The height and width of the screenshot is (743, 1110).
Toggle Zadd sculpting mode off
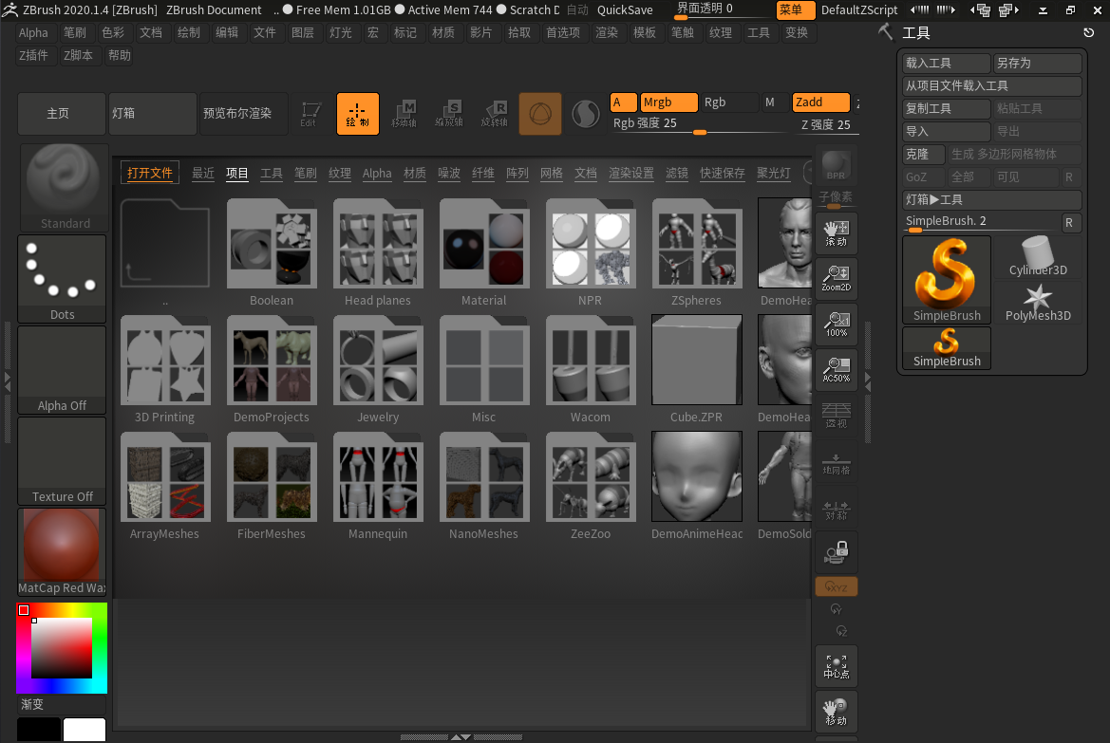tap(819, 101)
